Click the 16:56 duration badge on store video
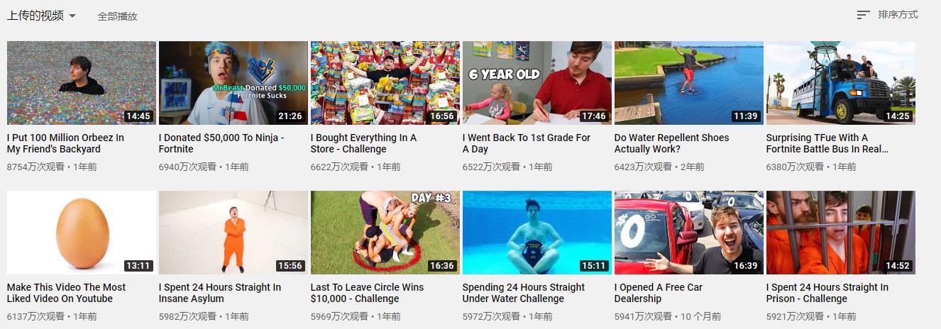 [441, 116]
